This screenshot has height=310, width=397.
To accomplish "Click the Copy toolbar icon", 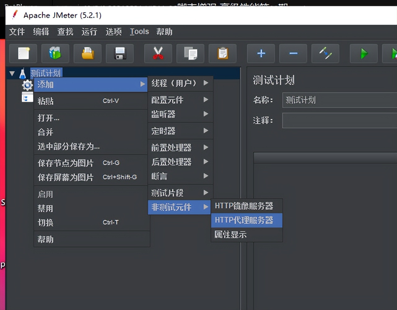I will pos(190,53).
